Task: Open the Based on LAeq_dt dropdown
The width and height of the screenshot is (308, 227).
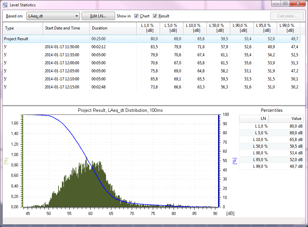Action: click(x=54, y=16)
